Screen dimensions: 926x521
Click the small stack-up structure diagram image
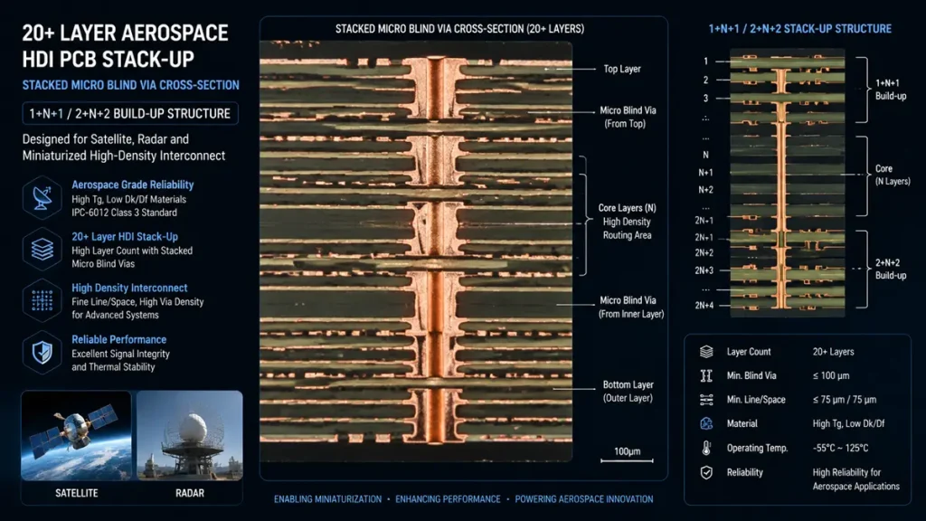[788, 183]
